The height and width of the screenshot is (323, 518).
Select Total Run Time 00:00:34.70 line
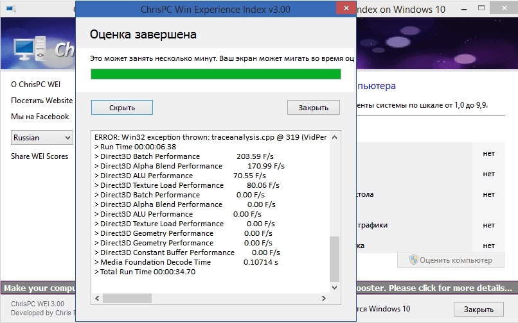tap(145, 272)
